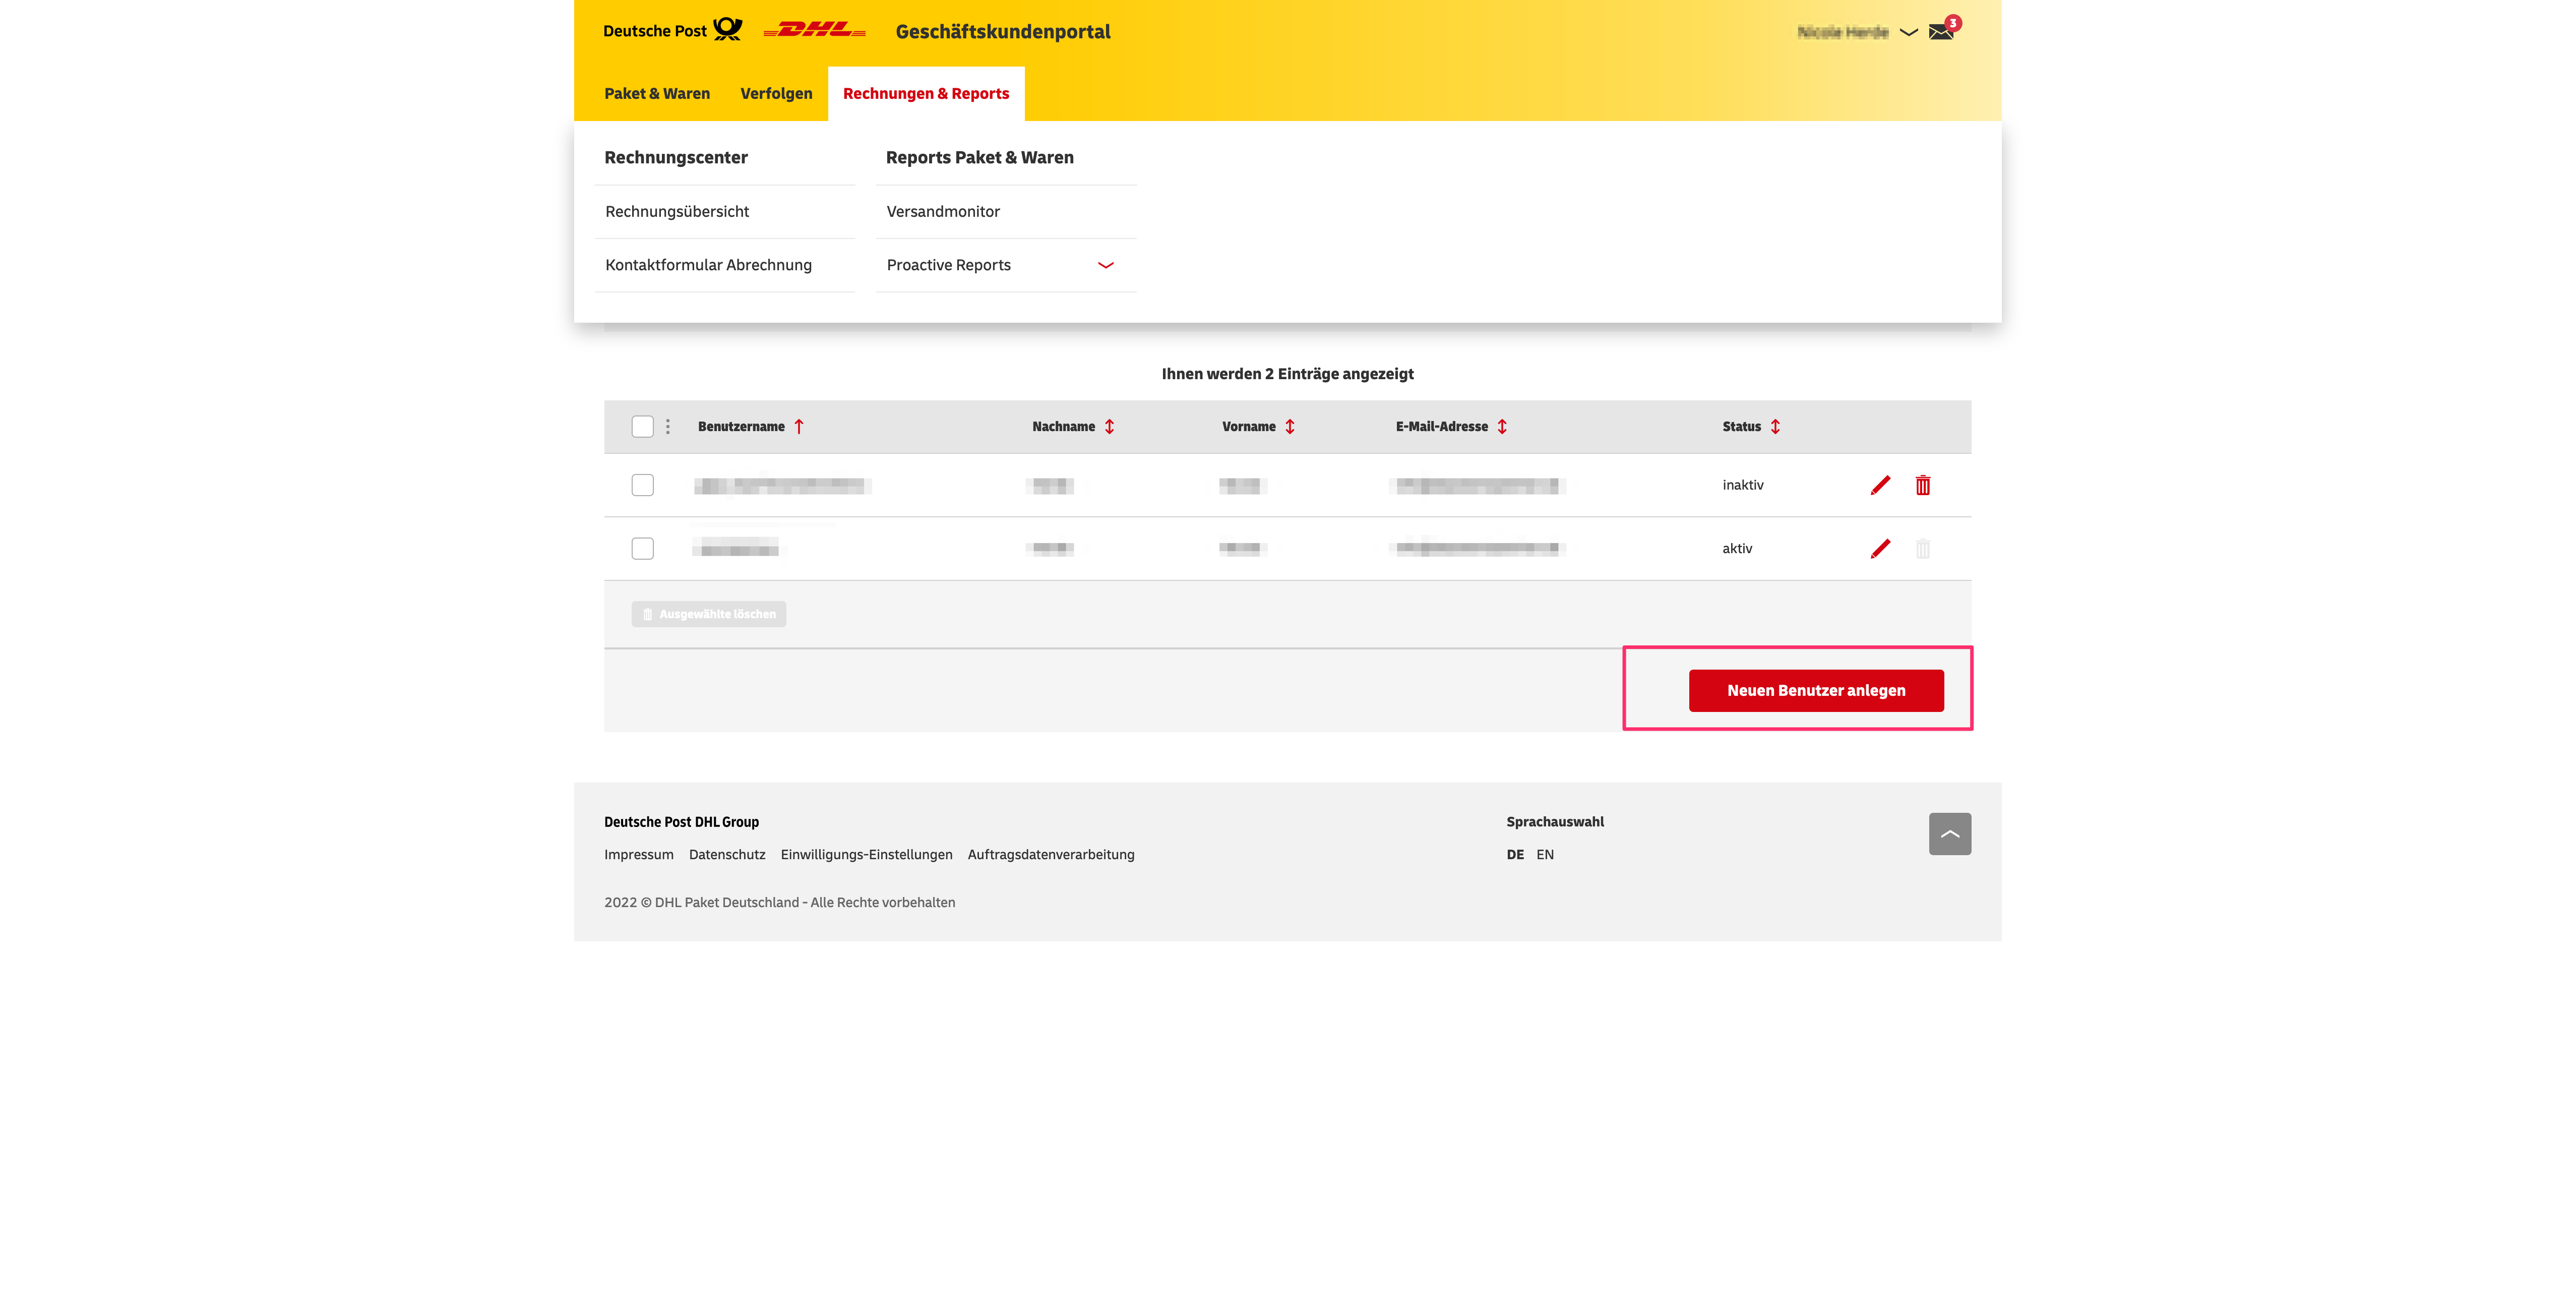2576x1313 pixels.
Task: Switch language to EN
Action: click(x=1544, y=854)
